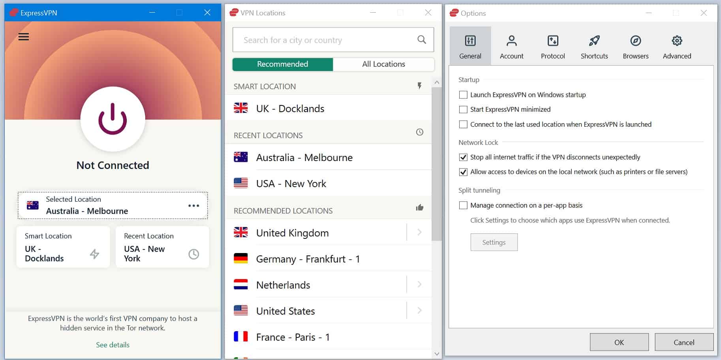Expand Netherlands locations chevron

[x=419, y=285]
